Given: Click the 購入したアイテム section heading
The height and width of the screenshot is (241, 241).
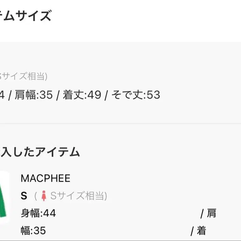Looking at the screenshot, I should [x=40, y=152].
